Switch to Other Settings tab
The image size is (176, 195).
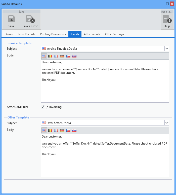(114, 34)
